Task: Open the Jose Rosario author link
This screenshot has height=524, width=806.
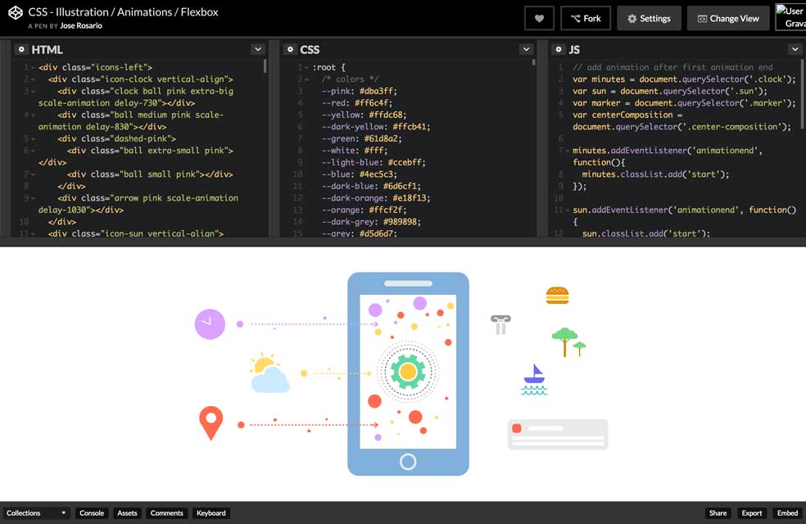Action: [82, 26]
